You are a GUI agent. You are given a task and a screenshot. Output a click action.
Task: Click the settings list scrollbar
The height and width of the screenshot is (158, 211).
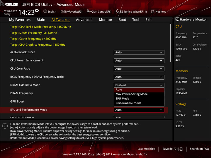[x=171, y=43]
